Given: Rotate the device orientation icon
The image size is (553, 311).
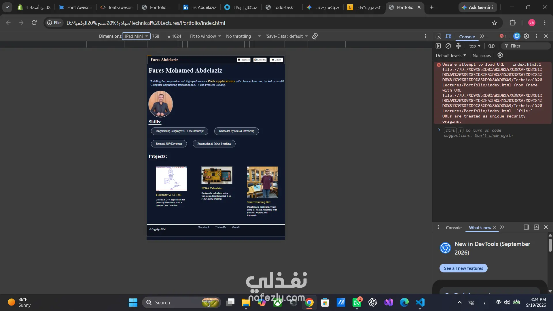Looking at the screenshot, I should (x=315, y=36).
